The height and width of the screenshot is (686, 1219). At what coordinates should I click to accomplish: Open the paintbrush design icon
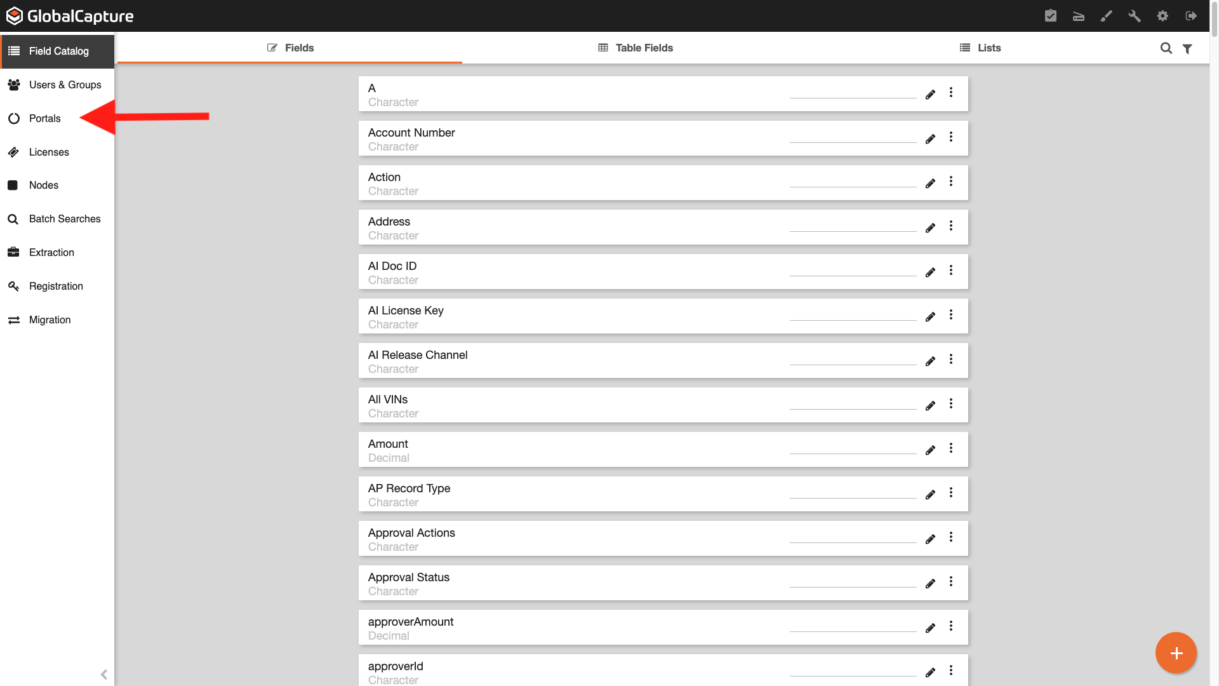coord(1107,16)
